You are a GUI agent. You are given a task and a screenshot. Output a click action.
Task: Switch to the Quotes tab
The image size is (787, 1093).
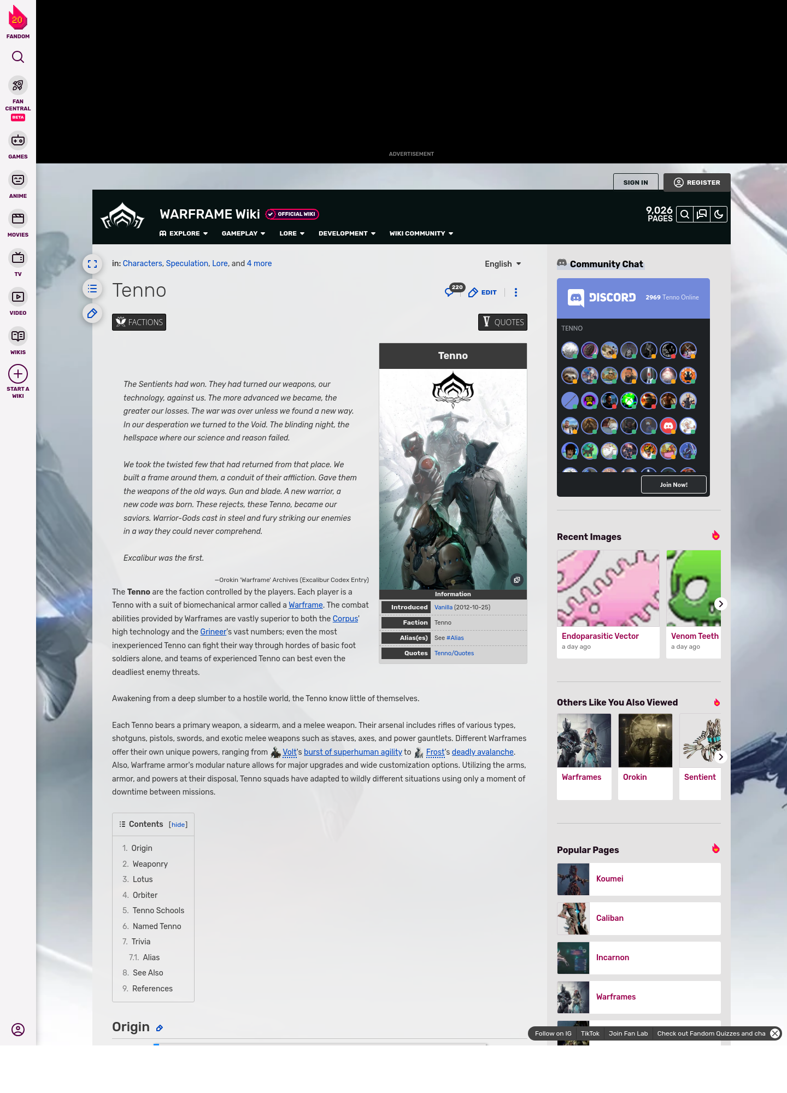coord(503,322)
